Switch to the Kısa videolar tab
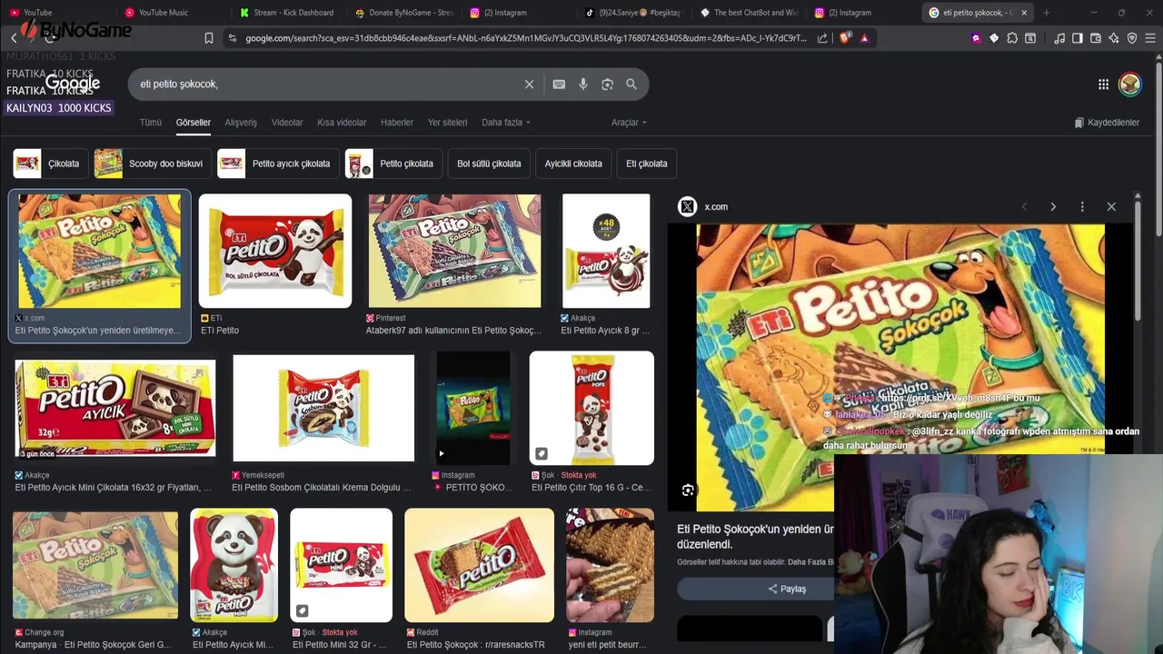The height and width of the screenshot is (654, 1163). (x=342, y=123)
